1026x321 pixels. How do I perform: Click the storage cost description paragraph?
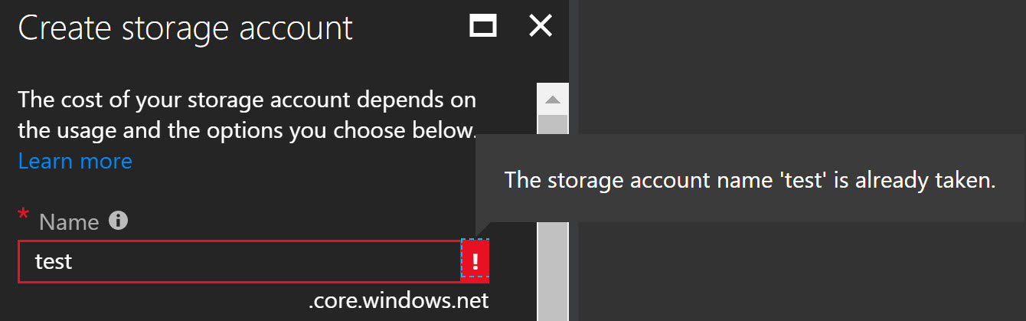[247, 115]
